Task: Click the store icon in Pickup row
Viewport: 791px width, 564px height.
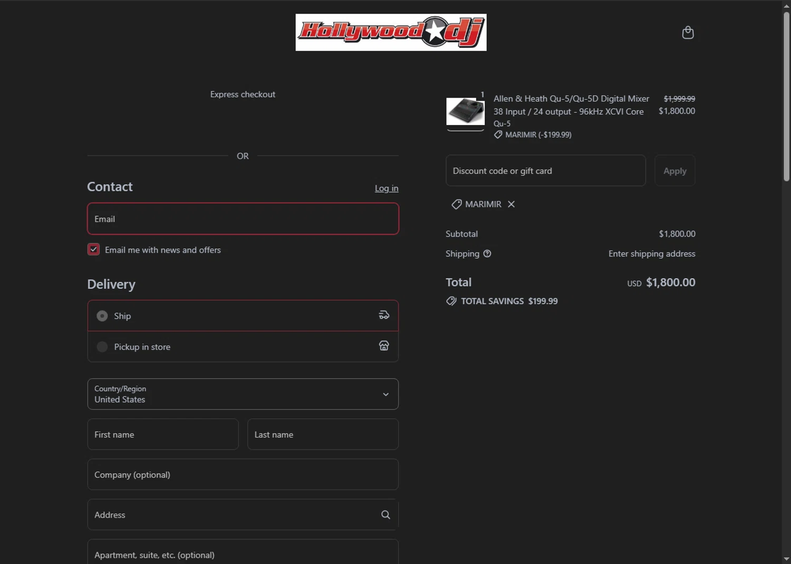Action: (384, 346)
